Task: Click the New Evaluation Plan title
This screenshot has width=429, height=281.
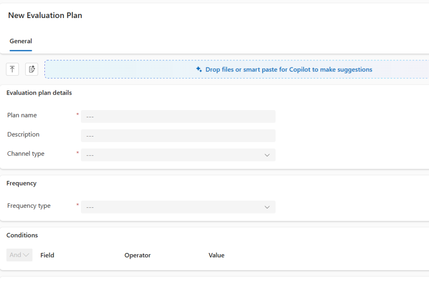Action: 45,15
